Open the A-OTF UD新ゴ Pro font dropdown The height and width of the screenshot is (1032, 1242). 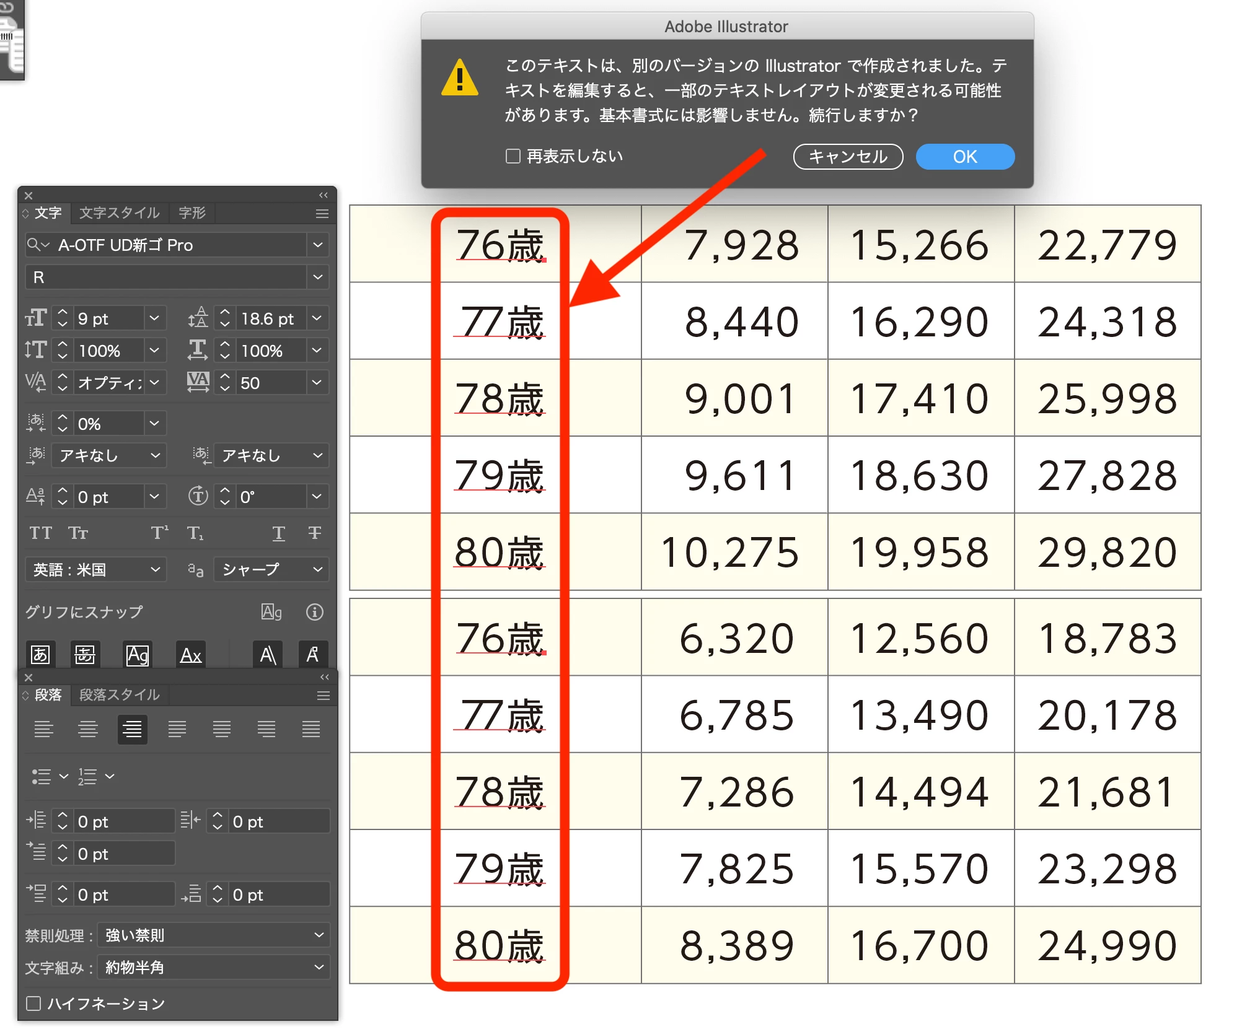click(x=318, y=245)
